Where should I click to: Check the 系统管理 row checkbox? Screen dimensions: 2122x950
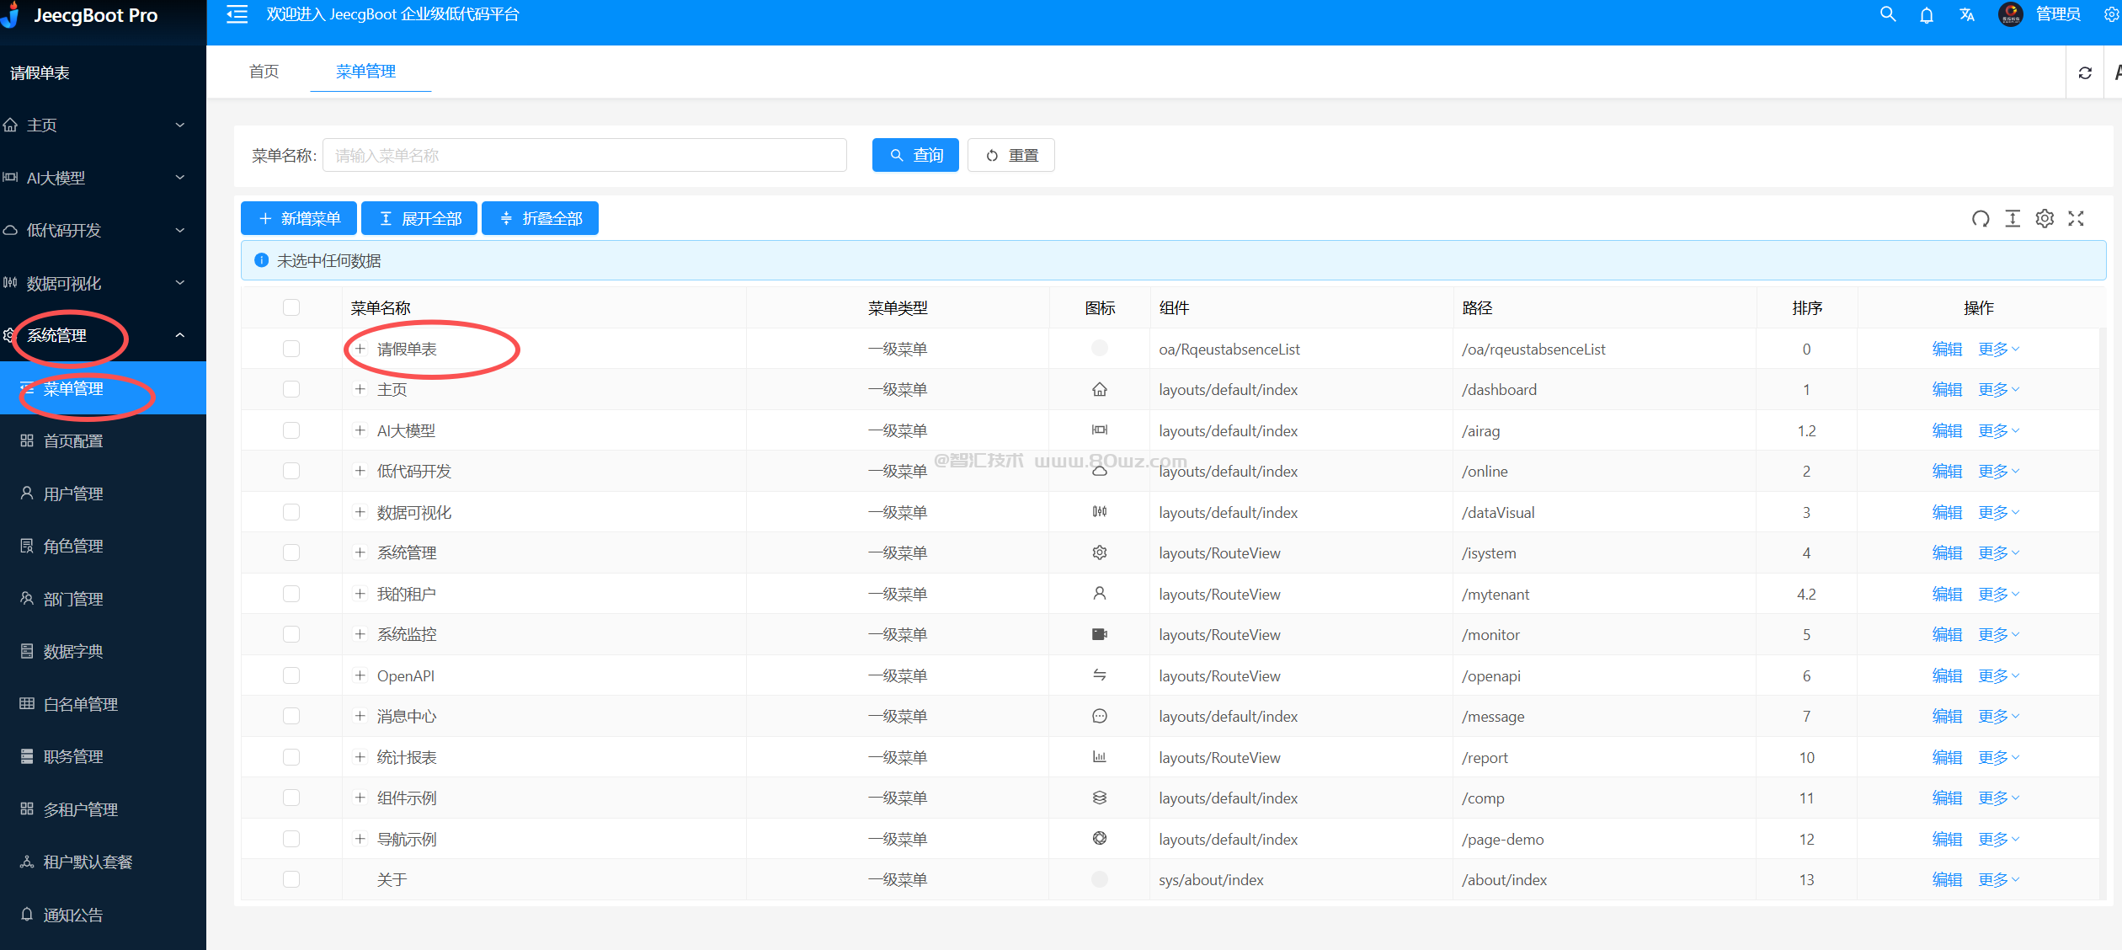291,552
